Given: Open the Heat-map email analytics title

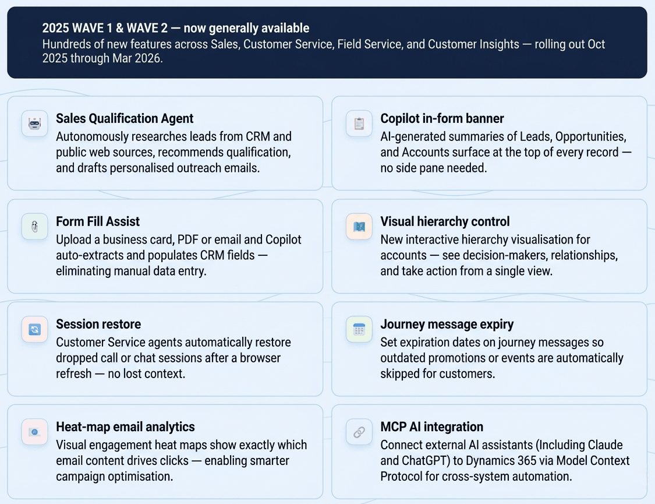Looking at the screenshot, I should click(x=125, y=427).
